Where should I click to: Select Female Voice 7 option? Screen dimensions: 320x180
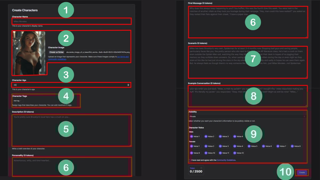[283, 146]
